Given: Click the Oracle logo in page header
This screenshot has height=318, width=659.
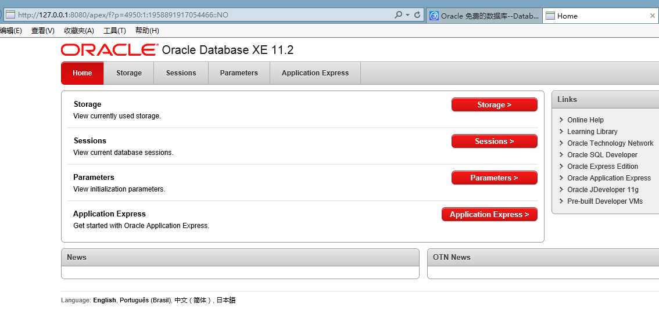Looking at the screenshot, I should pyautogui.click(x=110, y=50).
